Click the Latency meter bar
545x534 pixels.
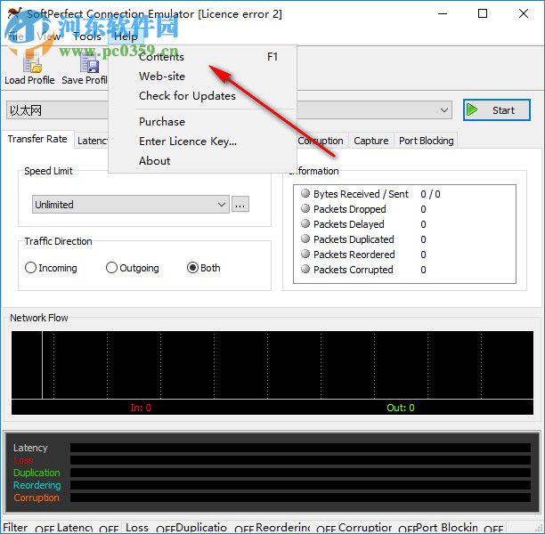pos(300,448)
